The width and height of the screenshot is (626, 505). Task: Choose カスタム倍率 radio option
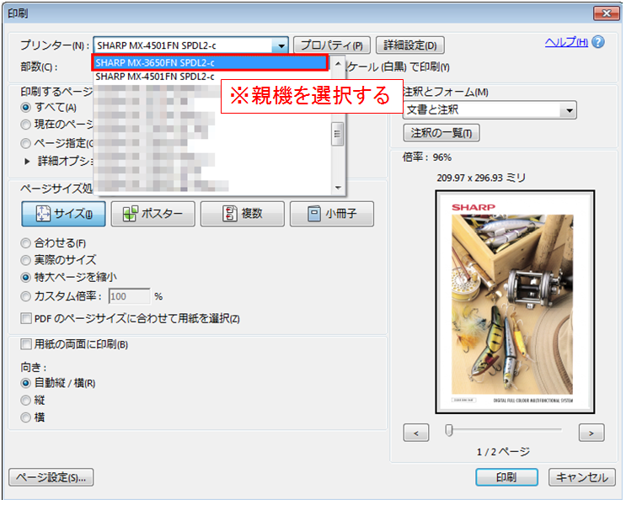pos(25,296)
